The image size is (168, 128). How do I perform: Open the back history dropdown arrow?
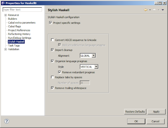coord(150,10)
